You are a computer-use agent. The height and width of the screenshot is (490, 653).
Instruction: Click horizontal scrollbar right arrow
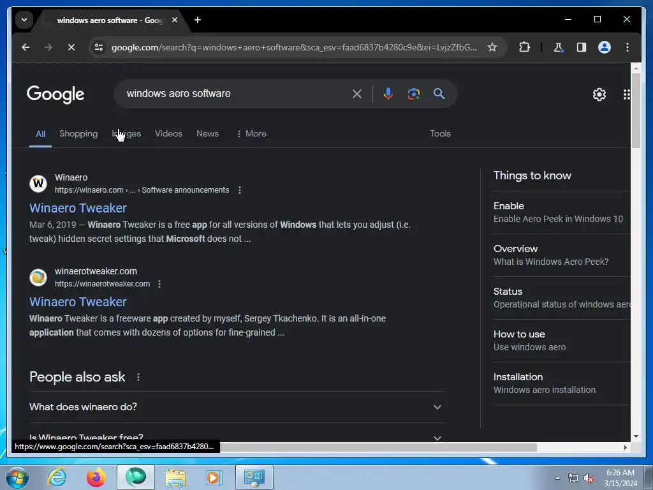pyautogui.click(x=625, y=447)
